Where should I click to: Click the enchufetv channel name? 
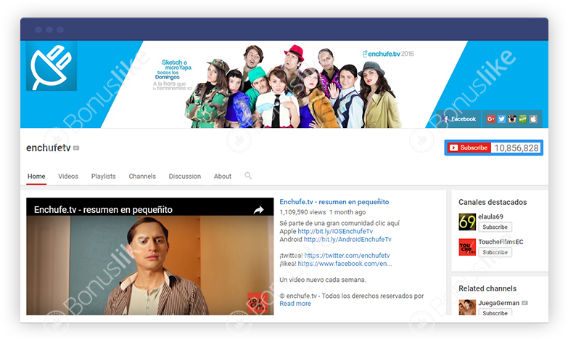(x=48, y=148)
